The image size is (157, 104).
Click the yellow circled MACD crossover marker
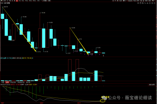(x=102, y=101)
